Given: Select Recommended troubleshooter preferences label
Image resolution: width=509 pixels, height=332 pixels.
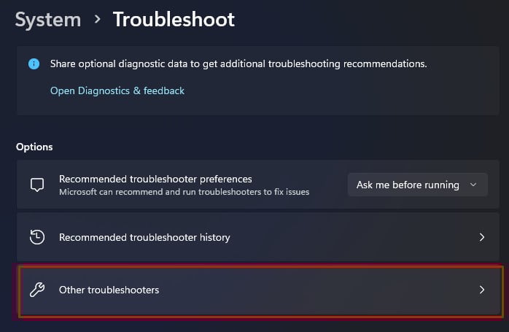Looking at the screenshot, I should [155, 179].
